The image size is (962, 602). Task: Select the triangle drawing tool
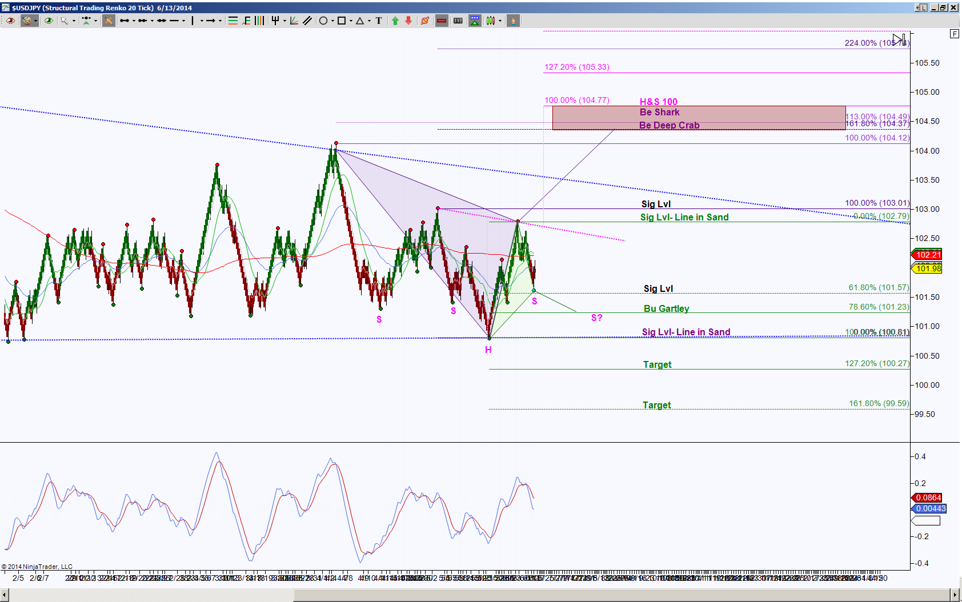coord(360,21)
